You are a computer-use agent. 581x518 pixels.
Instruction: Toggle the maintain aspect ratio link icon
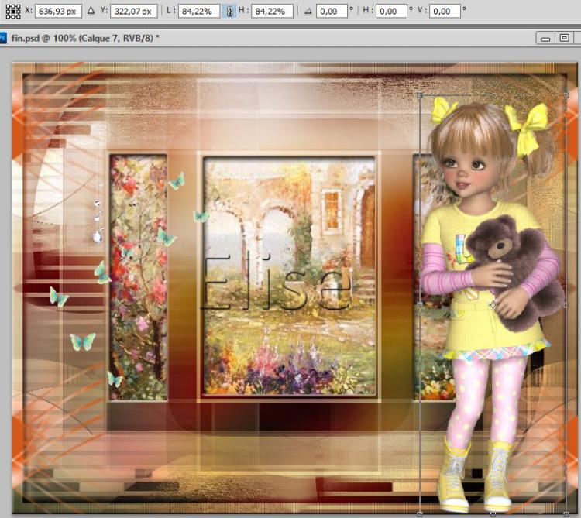pos(229,12)
